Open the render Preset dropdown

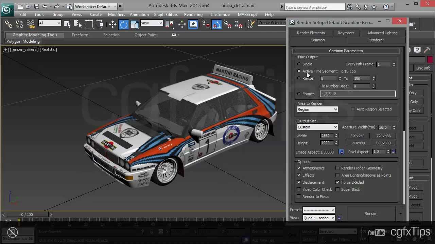pyautogui.click(x=319, y=210)
